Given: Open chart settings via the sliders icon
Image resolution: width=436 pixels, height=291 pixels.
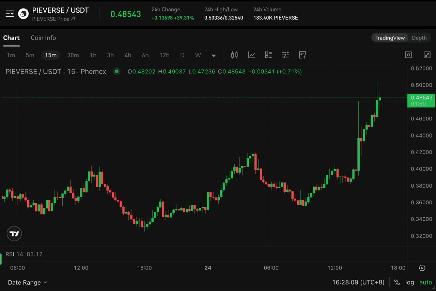Looking at the screenshot, I should tap(285, 55).
